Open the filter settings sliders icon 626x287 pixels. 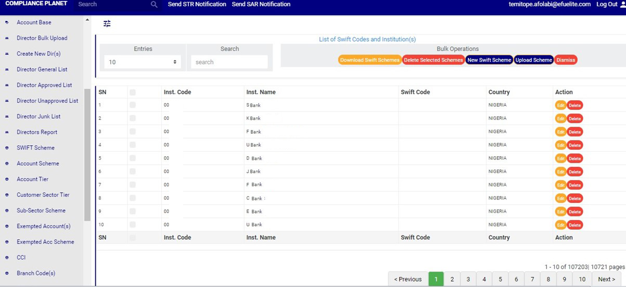coord(107,23)
